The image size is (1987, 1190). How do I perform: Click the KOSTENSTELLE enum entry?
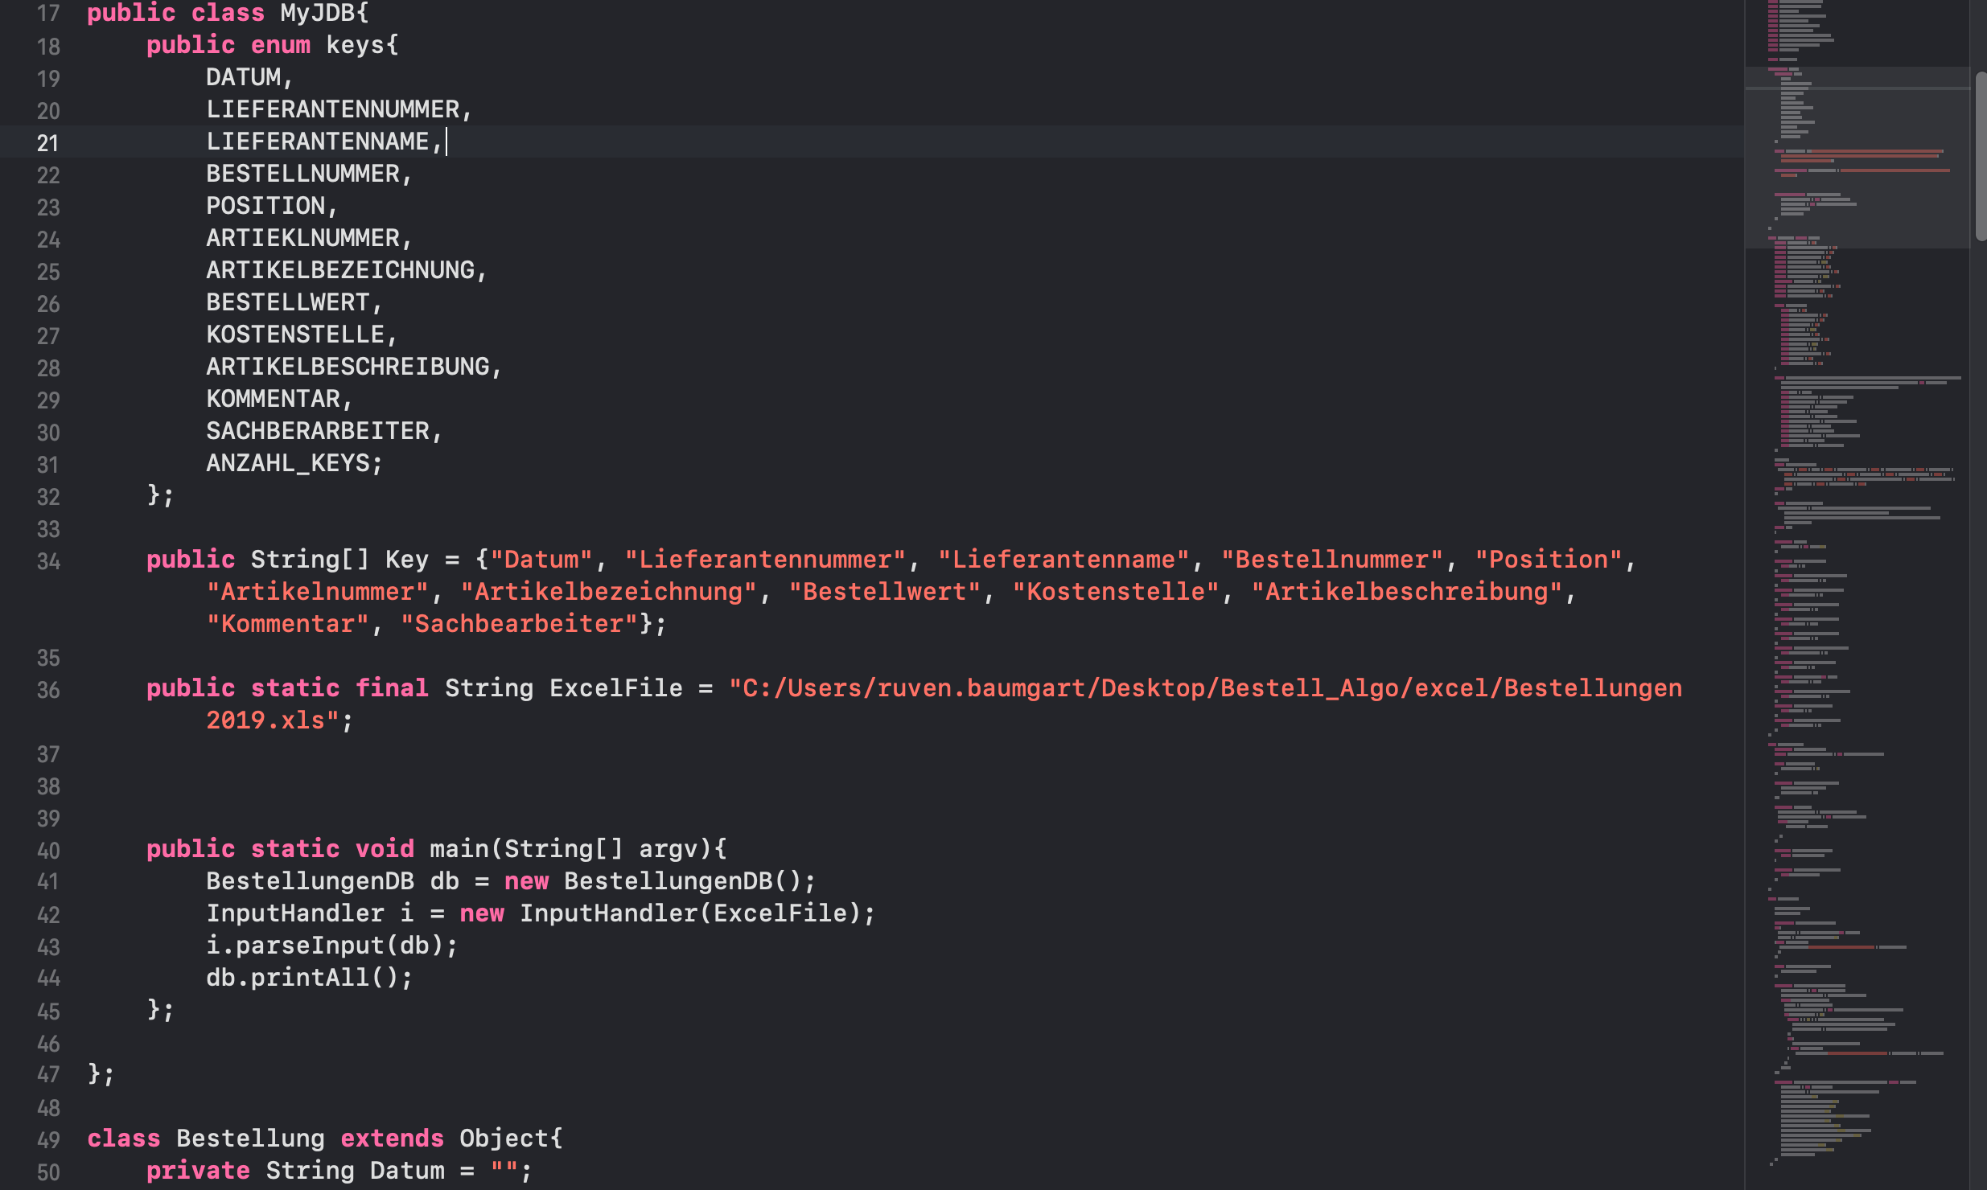tap(295, 334)
